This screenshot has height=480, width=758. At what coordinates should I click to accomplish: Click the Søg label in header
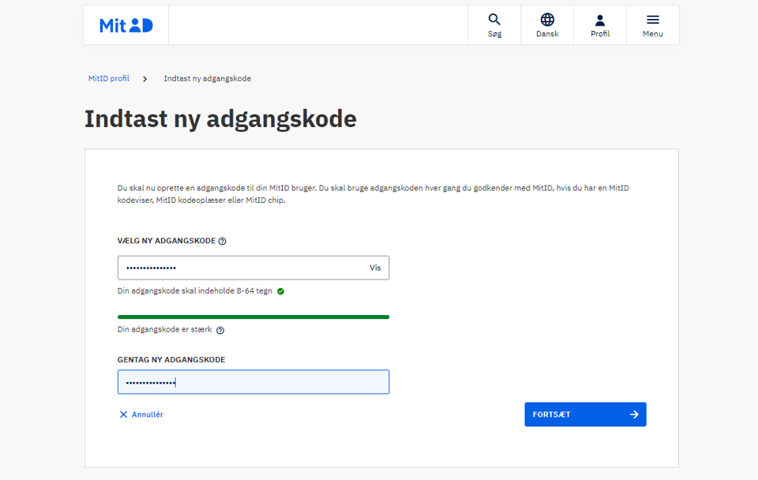(494, 34)
